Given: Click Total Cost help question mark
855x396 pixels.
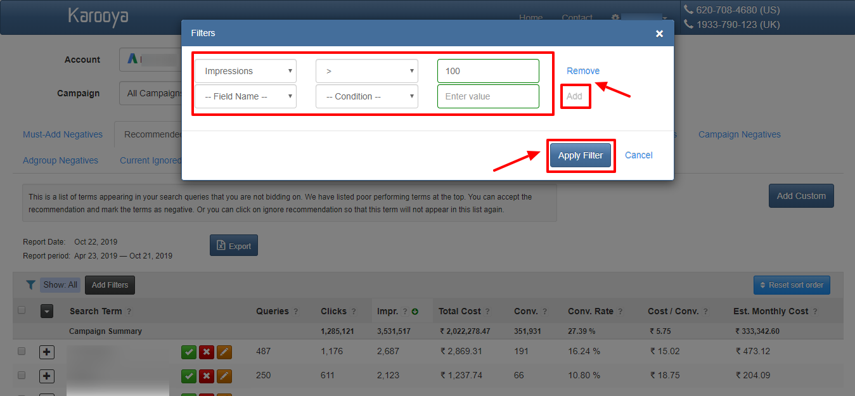Looking at the screenshot, I should (487, 312).
